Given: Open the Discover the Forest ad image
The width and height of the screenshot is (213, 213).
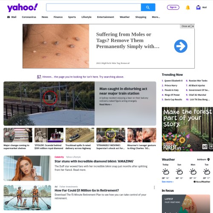Looking at the screenshot, I should pyautogui.click(x=187, y=129).
